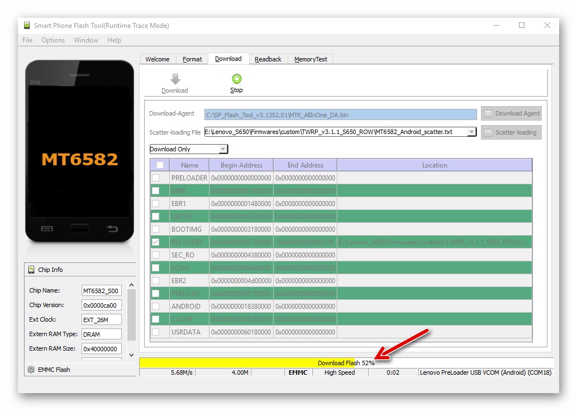Screen dimensions: 577x411
Task: Click the Chip Name input field
Action: (101, 290)
